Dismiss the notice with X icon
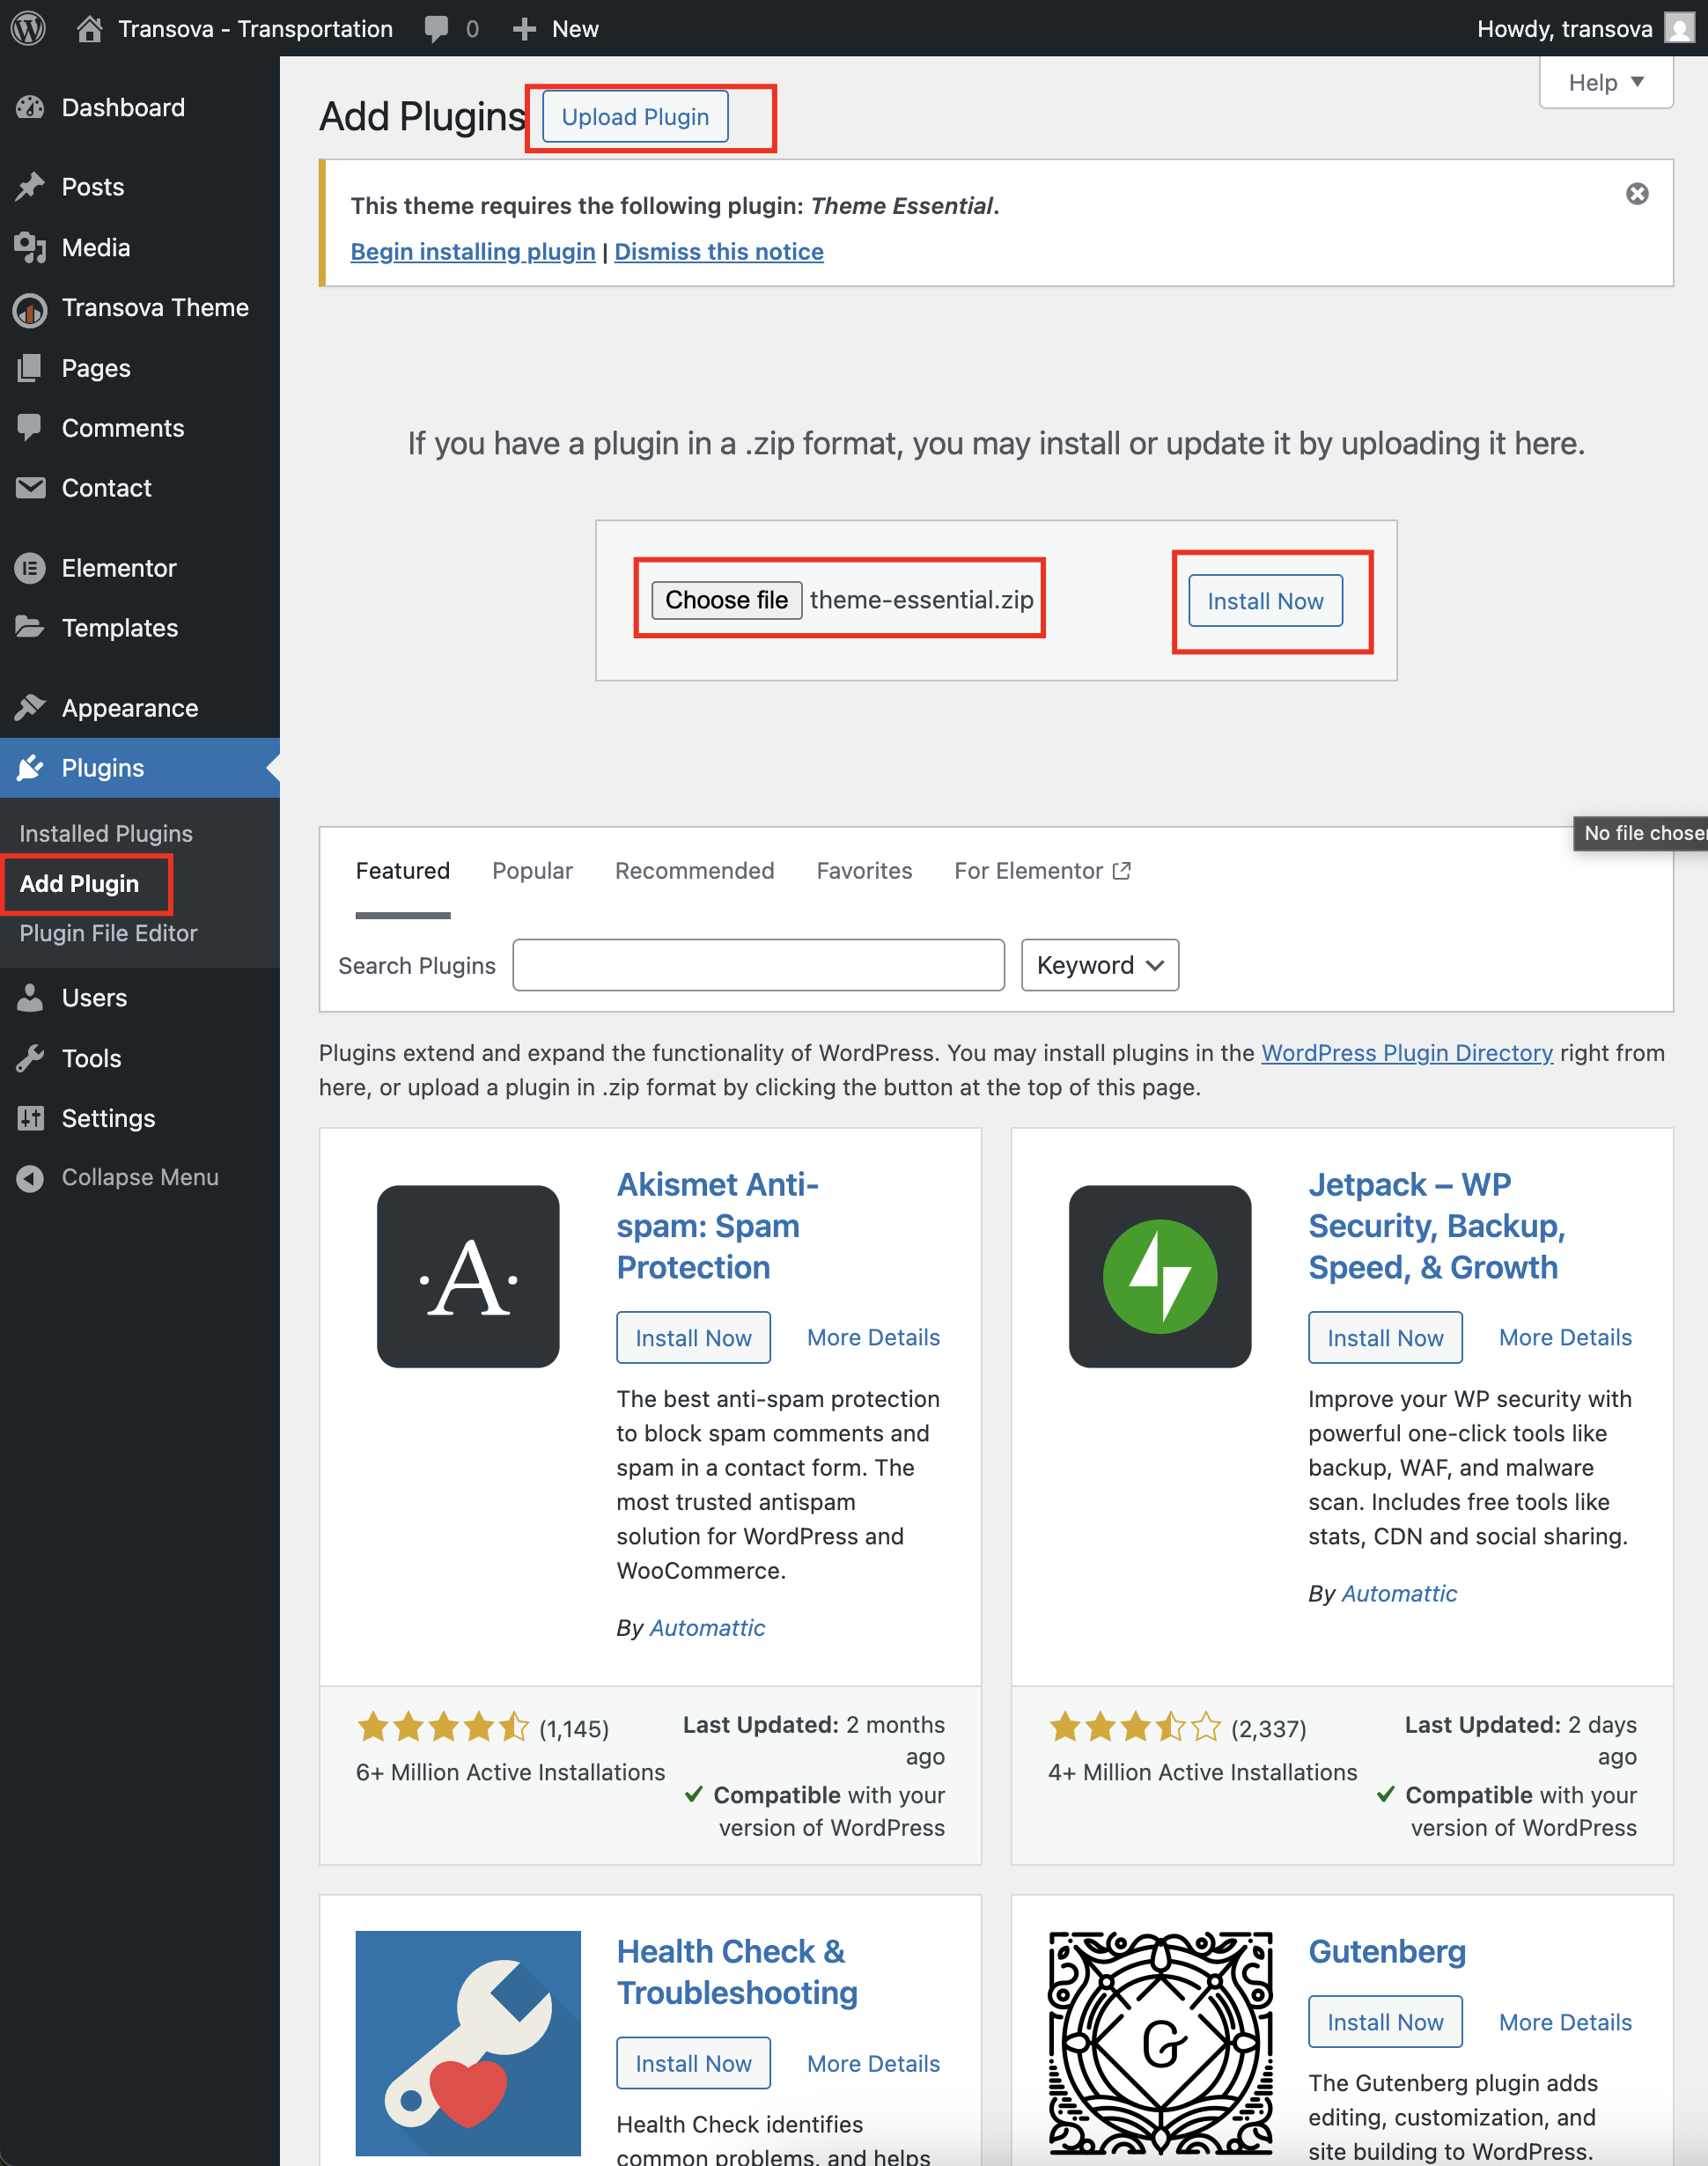 point(1637,194)
